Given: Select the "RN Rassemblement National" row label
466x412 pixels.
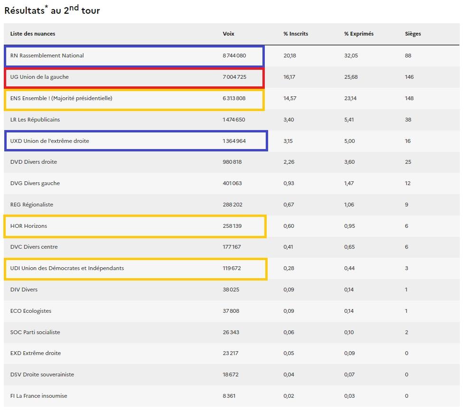Looking at the screenshot, I should point(47,56).
